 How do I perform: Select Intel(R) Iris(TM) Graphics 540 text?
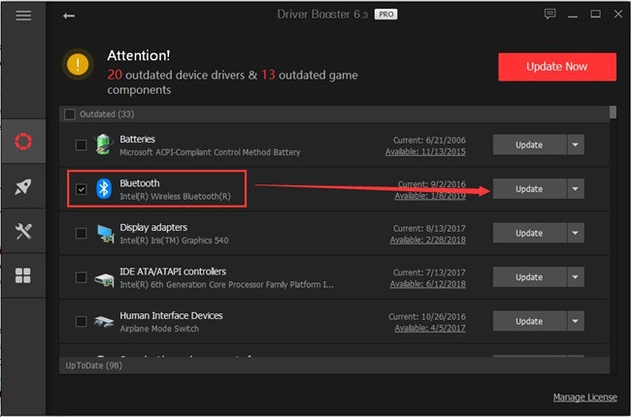[174, 241]
